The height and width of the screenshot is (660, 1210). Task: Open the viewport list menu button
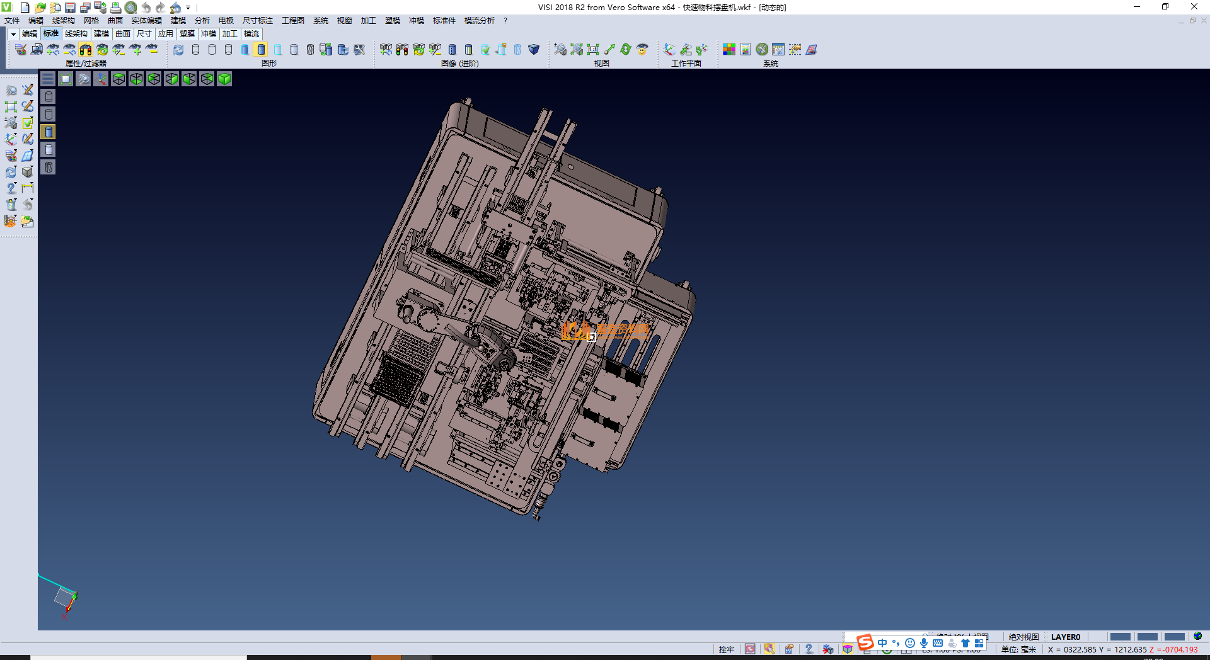[48, 79]
